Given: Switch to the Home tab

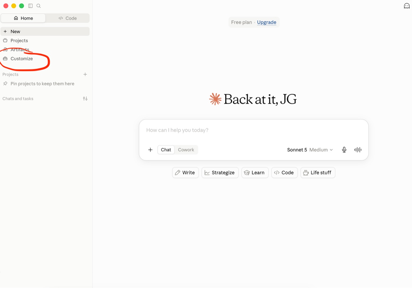Looking at the screenshot, I should [23, 18].
